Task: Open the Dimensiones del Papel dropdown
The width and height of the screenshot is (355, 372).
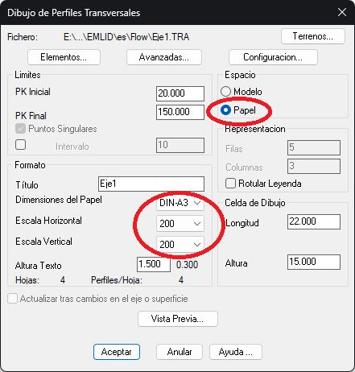Action: (180, 203)
